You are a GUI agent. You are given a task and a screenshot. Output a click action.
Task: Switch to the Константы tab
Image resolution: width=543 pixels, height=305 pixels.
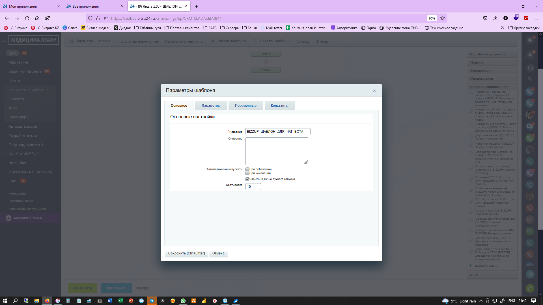[279, 106]
